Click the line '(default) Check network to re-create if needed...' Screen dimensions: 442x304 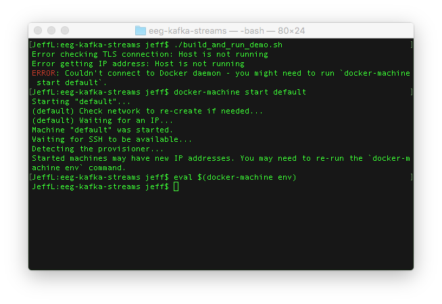tap(147, 111)
